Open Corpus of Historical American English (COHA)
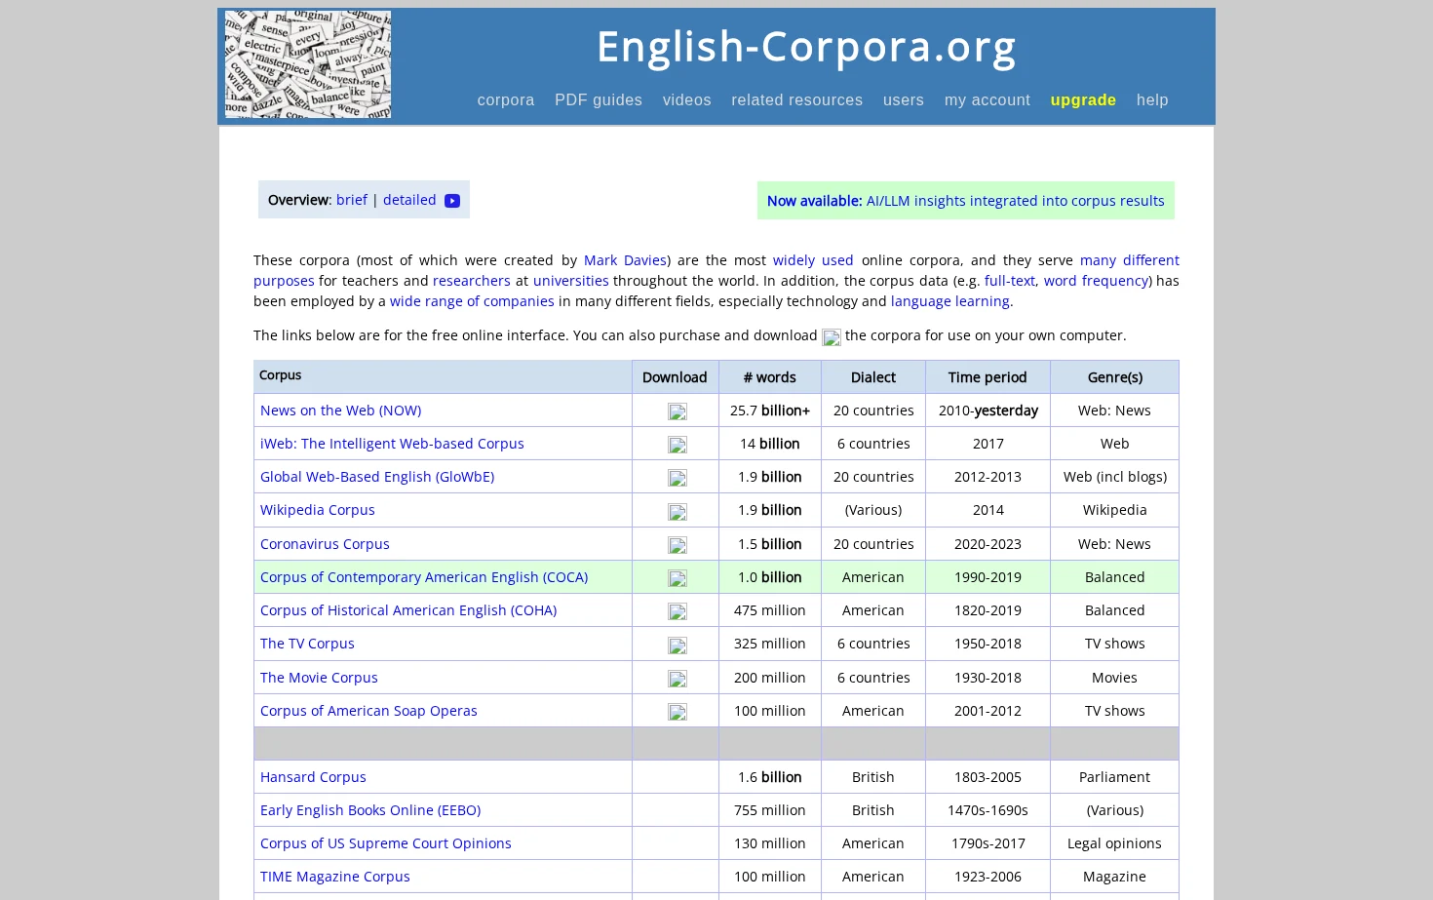The image size is (1433, 900). point(408,610)
